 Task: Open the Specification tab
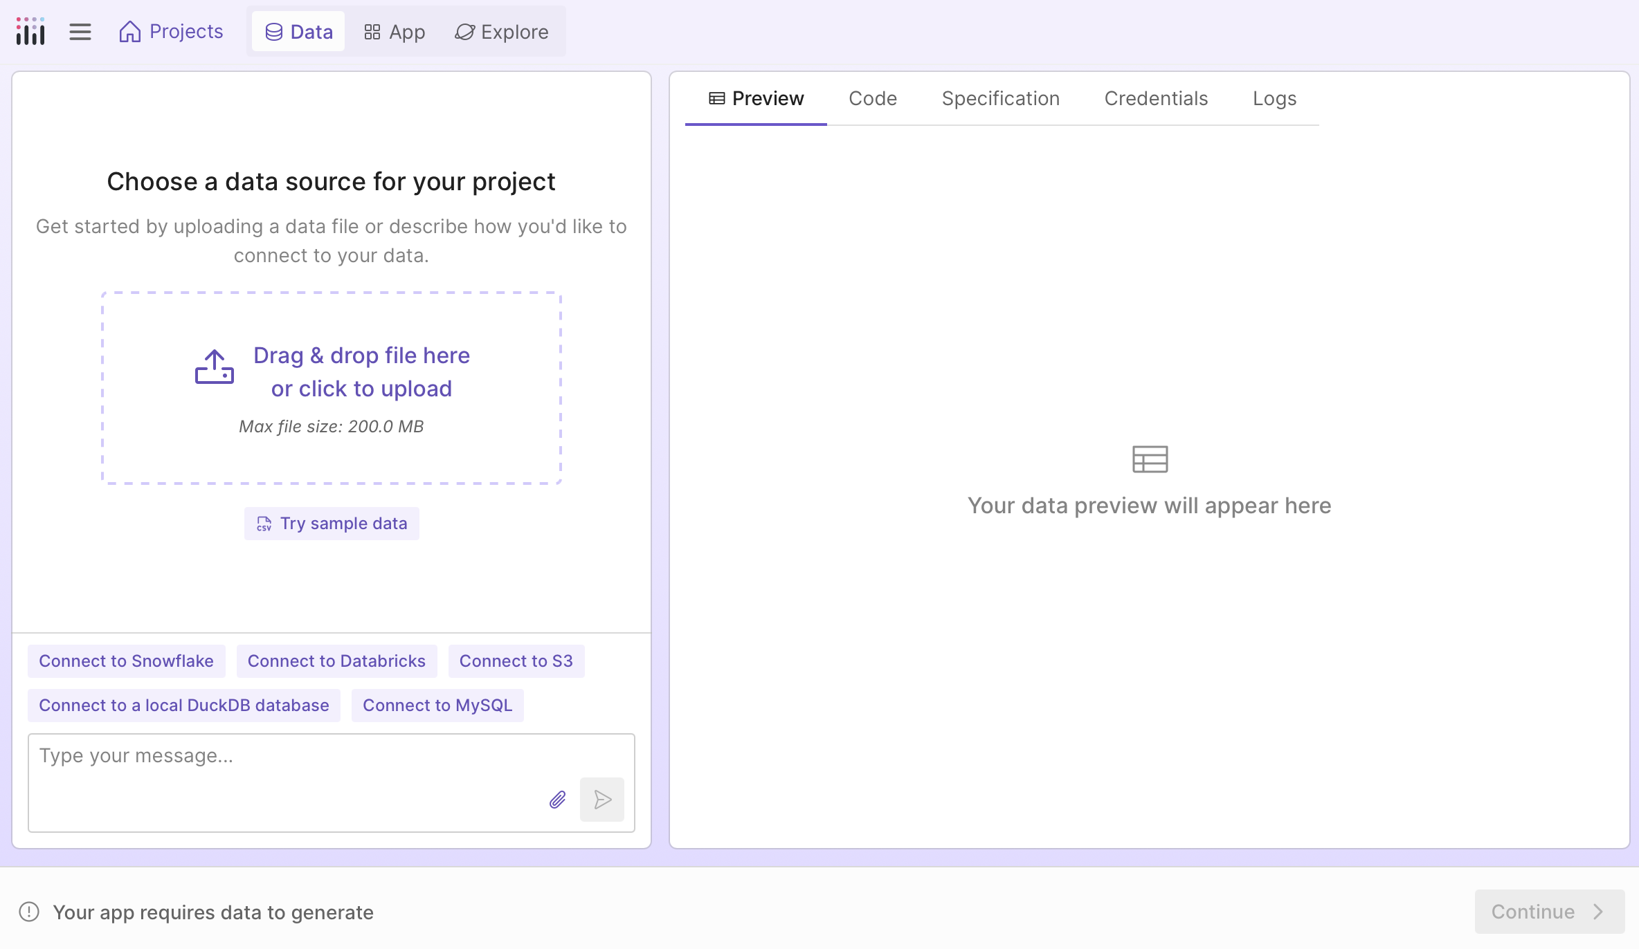[1000, 98]
